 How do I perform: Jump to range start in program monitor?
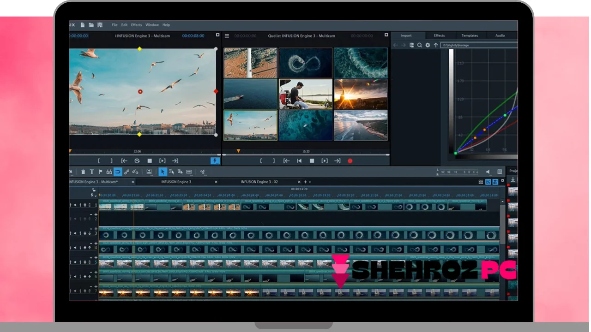(x=124, y=161)
